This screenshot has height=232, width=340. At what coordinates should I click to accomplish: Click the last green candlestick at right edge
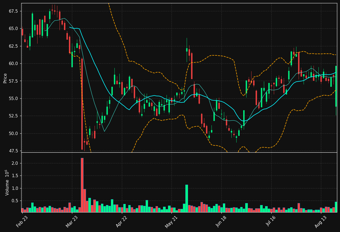click(336, 86)
